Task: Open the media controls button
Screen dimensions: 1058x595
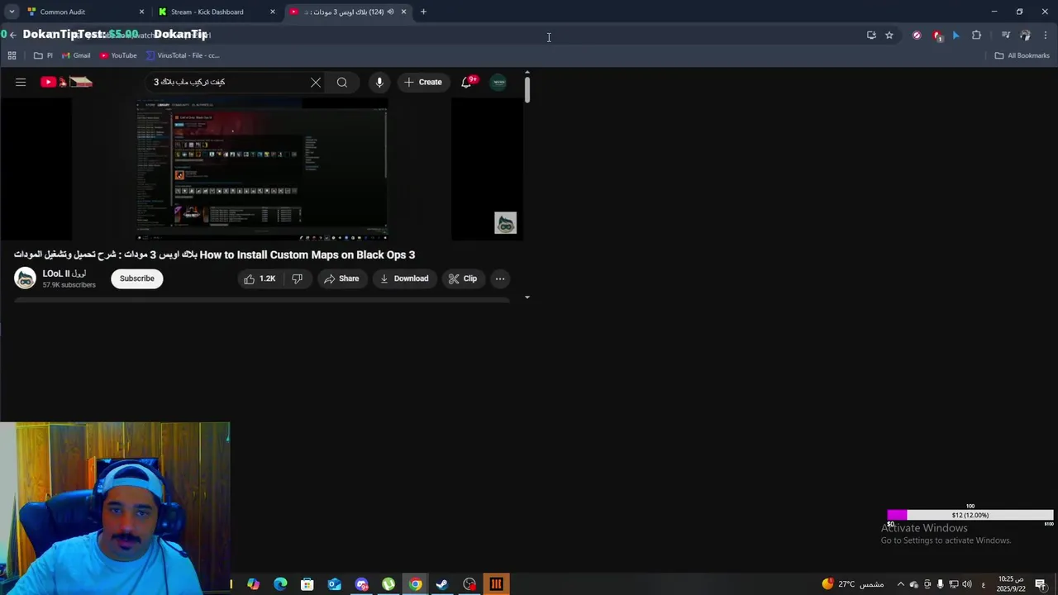Action: click(1006, 35)
